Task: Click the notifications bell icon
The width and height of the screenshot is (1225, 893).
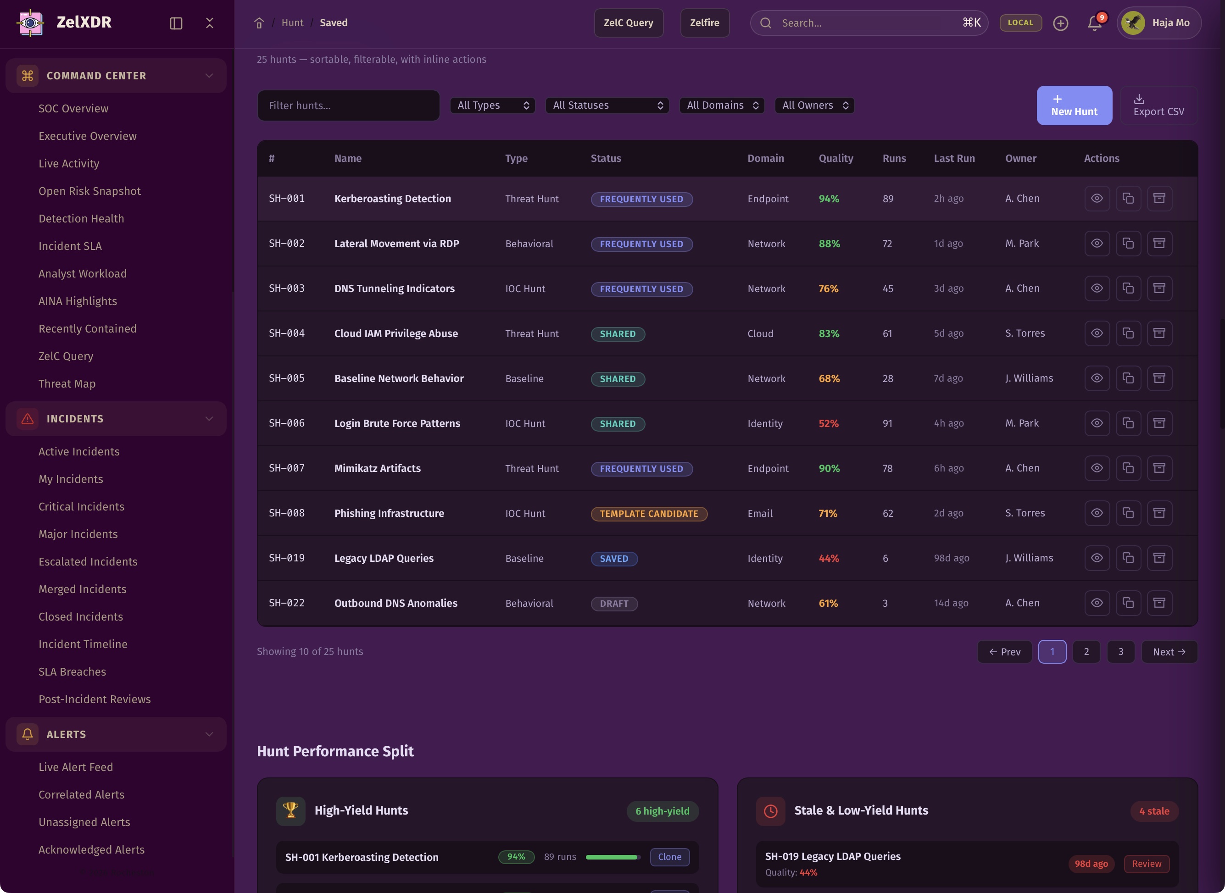Action: tap(1094, 23)
